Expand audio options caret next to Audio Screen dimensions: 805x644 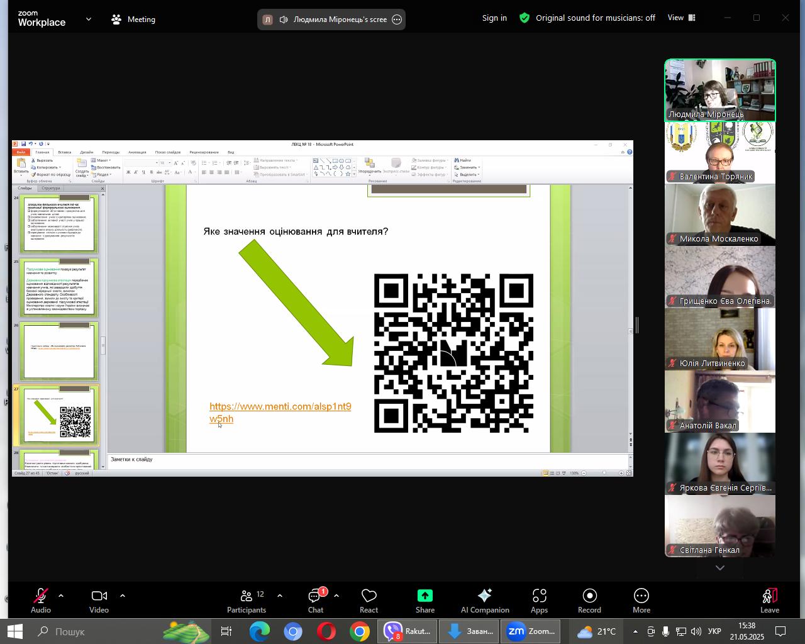click(x=61, y=596)
